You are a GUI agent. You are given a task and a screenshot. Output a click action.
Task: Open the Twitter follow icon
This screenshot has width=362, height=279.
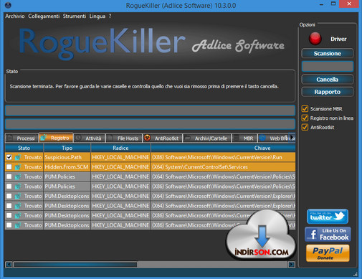pyautogui.click(x=328, y=217)
